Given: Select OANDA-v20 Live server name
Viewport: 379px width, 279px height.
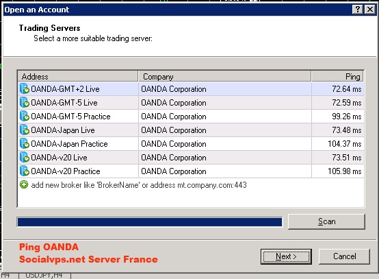Looking at the screenshot, I should pos(59,158).
